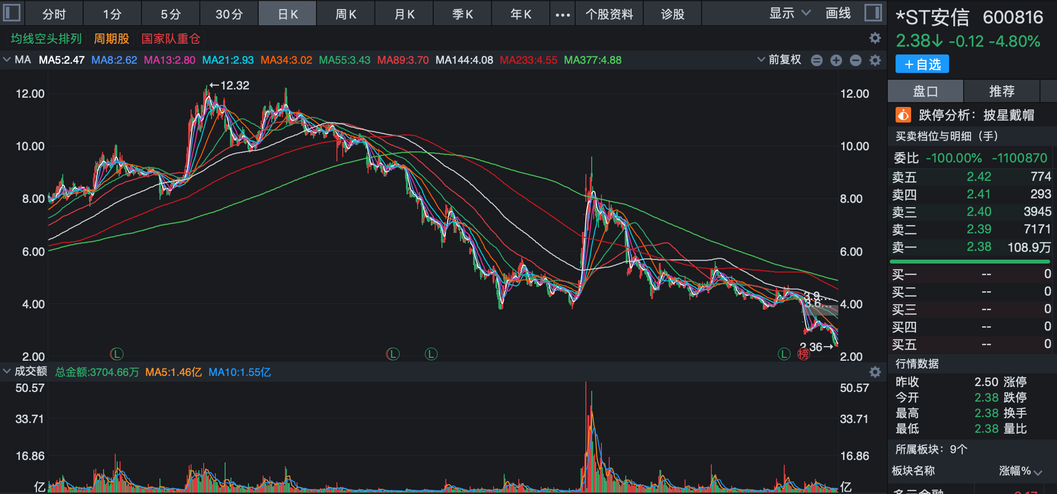Open the 个股资料 tab
1057x494 pixels.
[x=609, y=14]
